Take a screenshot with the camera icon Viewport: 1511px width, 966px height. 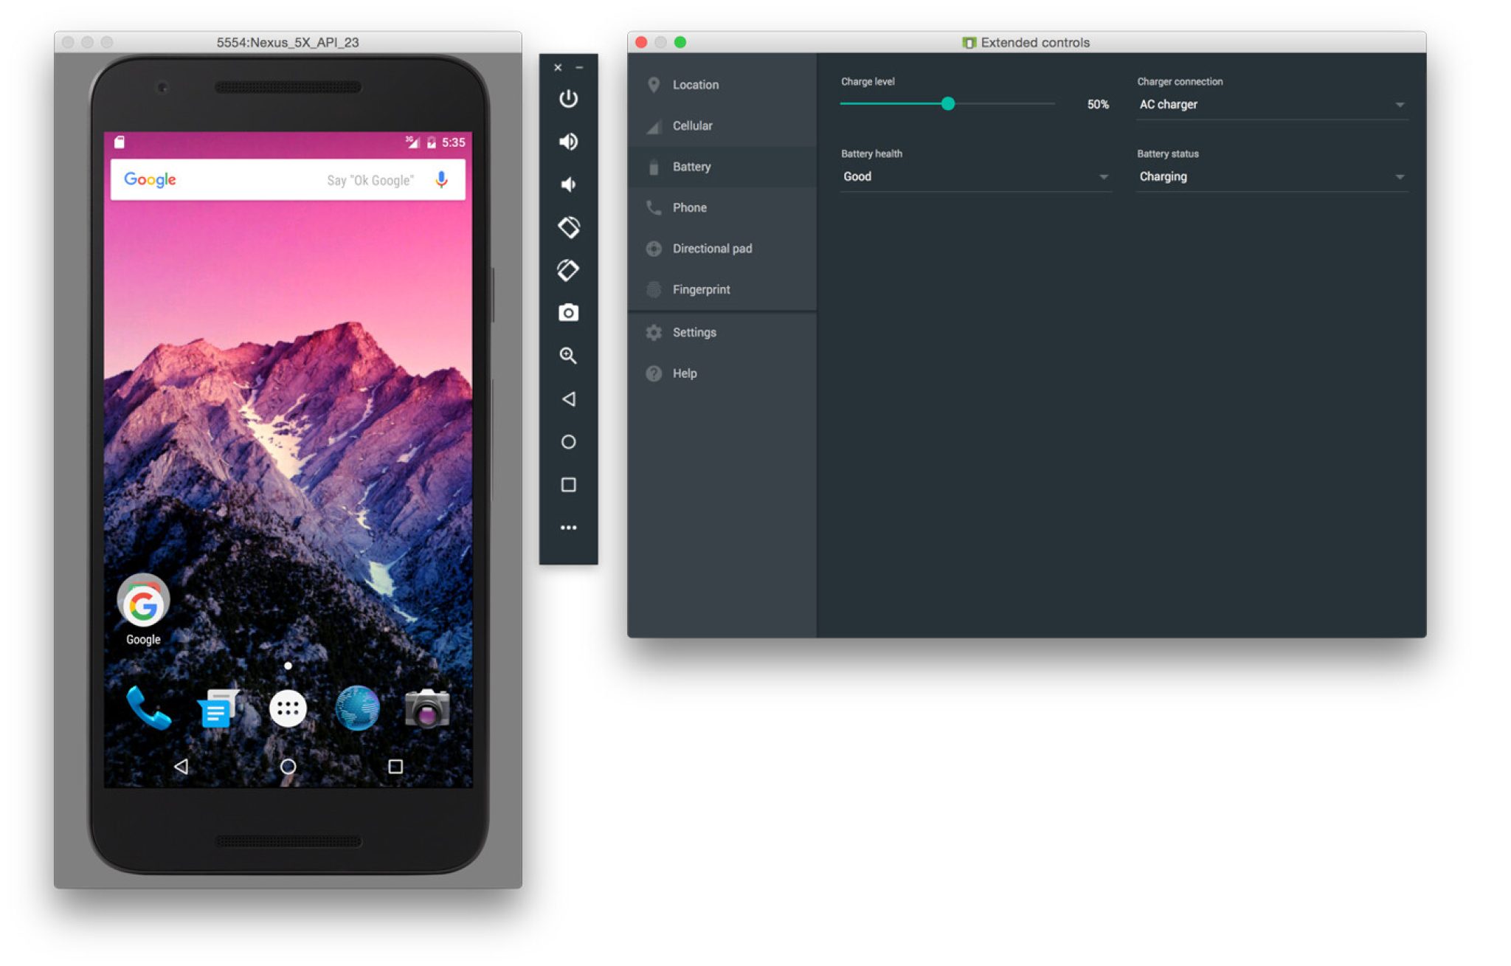[x=568, y=313]
